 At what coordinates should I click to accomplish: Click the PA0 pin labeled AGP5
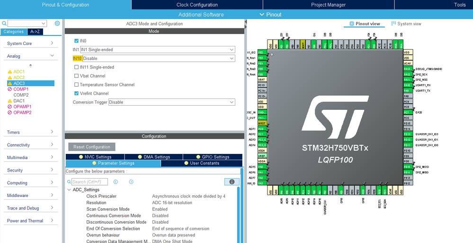click(262, 167)
